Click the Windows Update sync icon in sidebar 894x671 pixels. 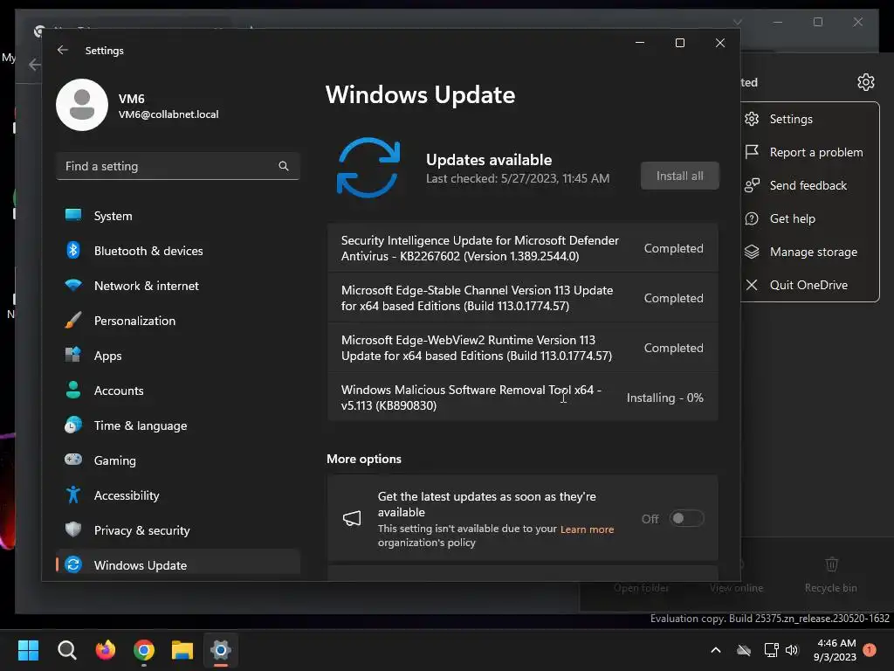pos(73,565)
